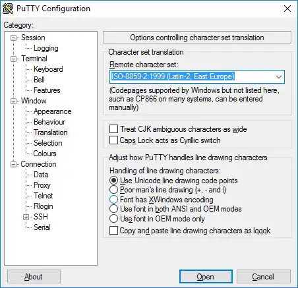
Task: Open the Terminal category
Action: (x=34, y=59)
